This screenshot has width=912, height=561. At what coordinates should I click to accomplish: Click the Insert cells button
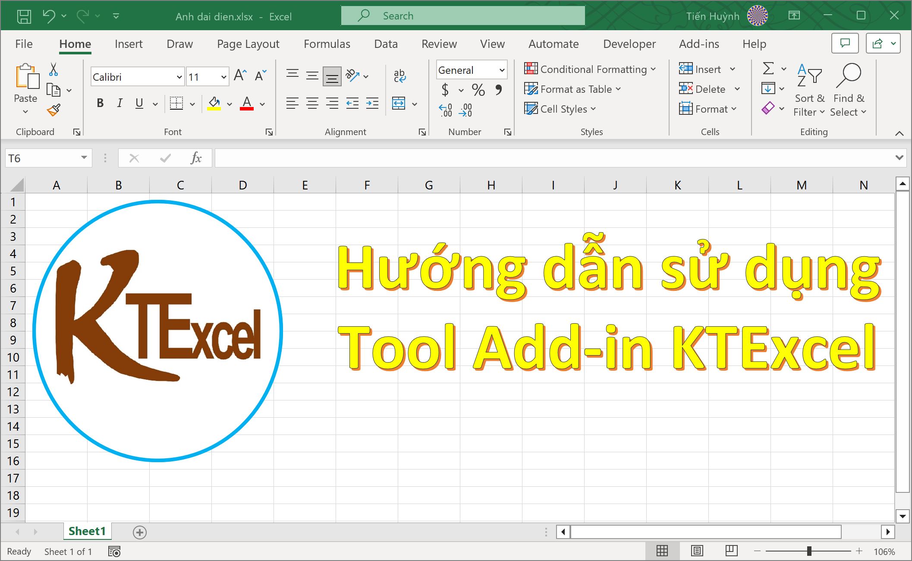700,69
